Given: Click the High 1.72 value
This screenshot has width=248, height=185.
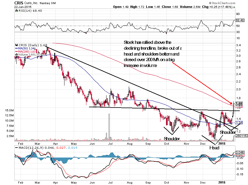Looking at the screenshot, I should pos(137,7).
